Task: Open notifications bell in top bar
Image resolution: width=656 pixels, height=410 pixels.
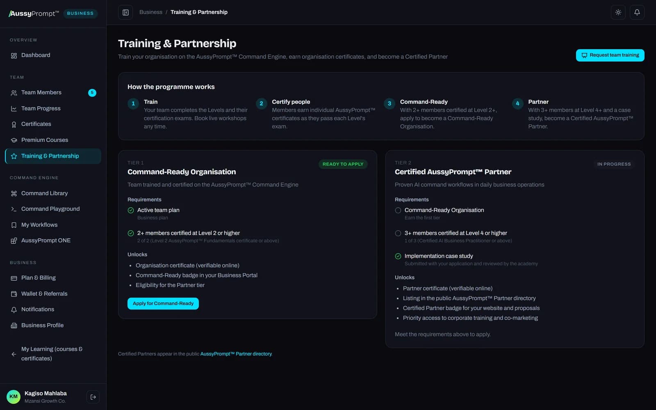Action: [637, 12]
